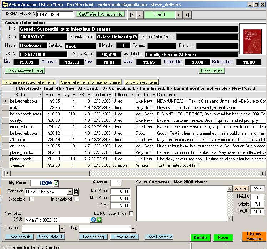The width and height of the screenshot is (267, 249).
Task: Click the Weight button
Action: (241, 189)
